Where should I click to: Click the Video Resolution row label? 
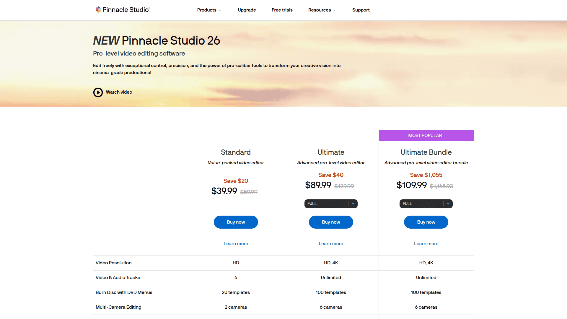pos(113,263)
